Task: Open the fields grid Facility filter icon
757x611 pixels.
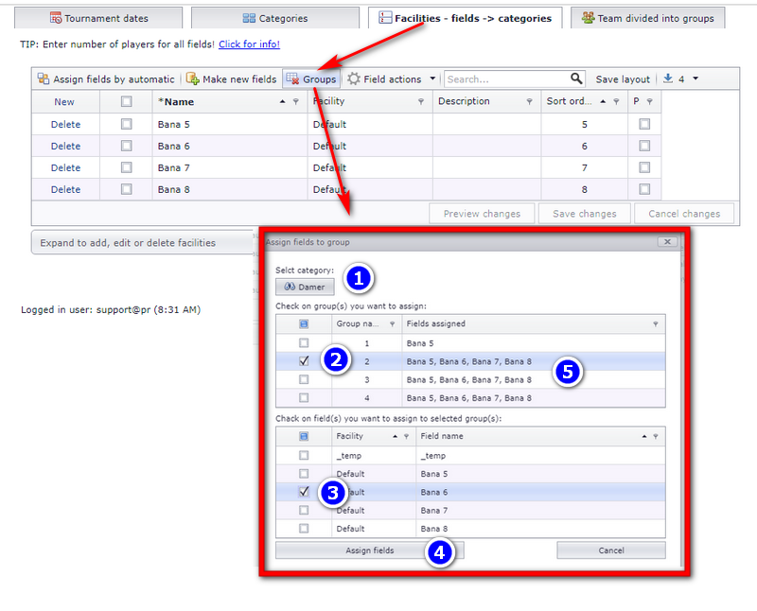Action: pos(406,436)
